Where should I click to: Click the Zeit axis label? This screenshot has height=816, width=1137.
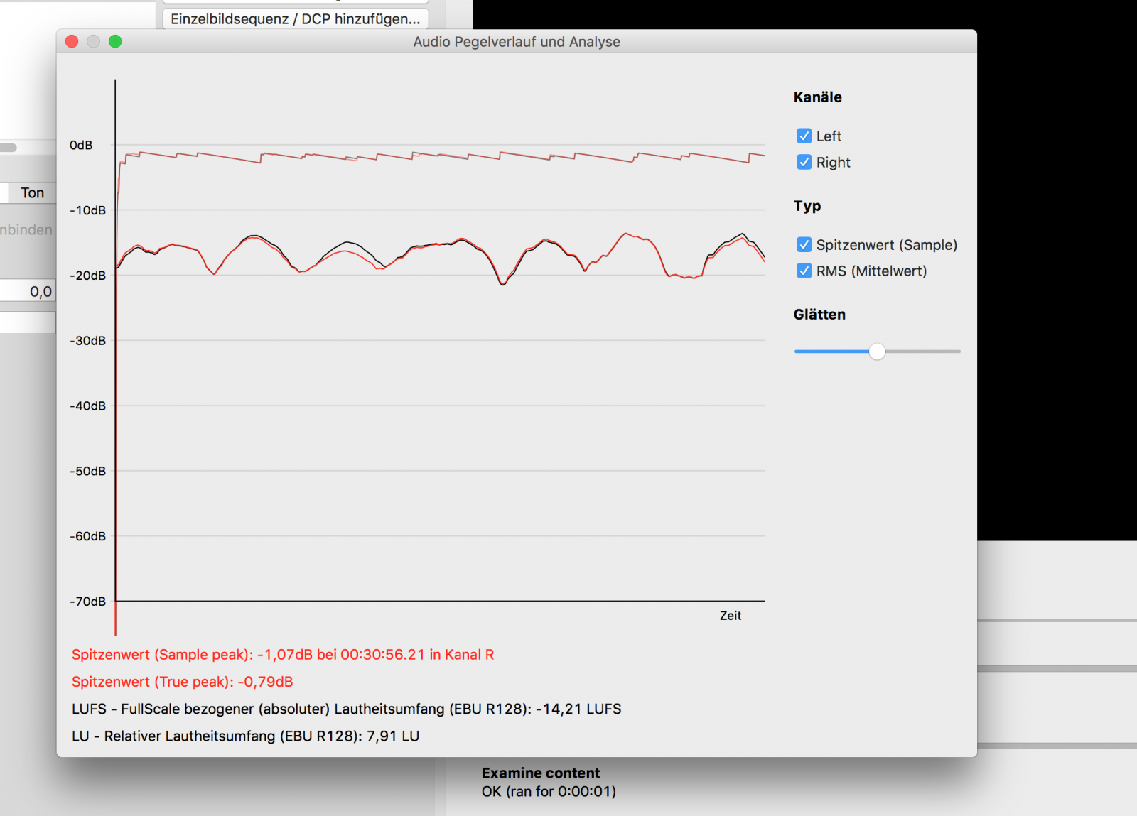click(x=730, y=616)
